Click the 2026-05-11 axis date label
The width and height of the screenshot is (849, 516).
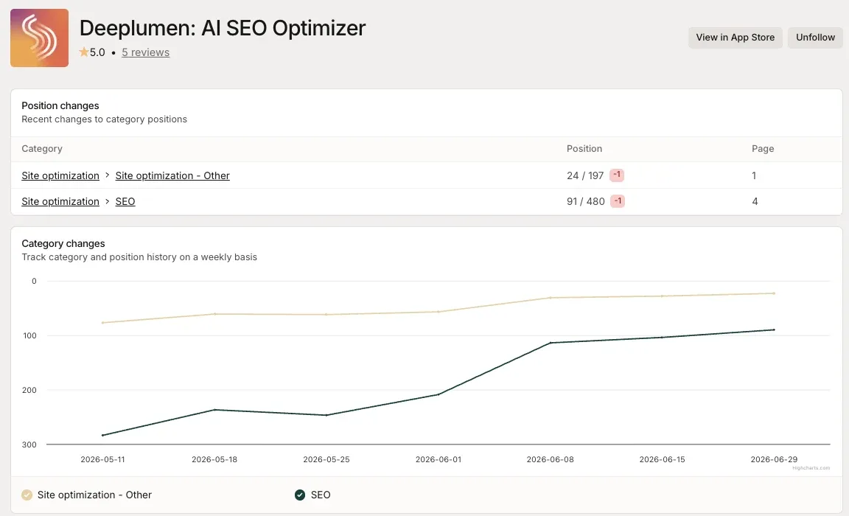(x=103, y=459)
